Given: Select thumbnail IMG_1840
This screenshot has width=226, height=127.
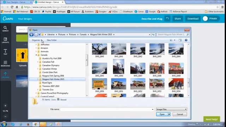Looking at the screenshot, I should pyautogui.click(x=100, y=51).
